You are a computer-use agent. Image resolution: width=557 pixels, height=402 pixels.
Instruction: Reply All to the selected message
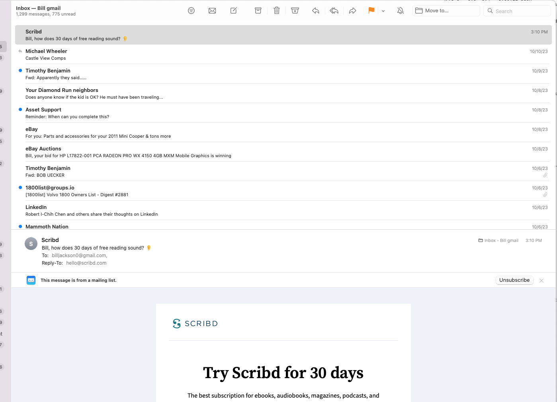click(x=334, y=11)
